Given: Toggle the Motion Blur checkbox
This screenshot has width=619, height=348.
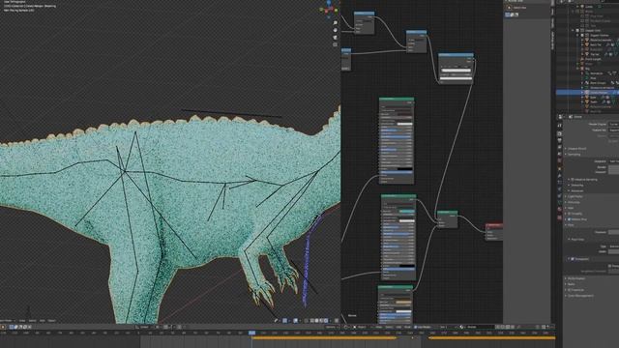Looking at the screenshot, I should point(570,219).
